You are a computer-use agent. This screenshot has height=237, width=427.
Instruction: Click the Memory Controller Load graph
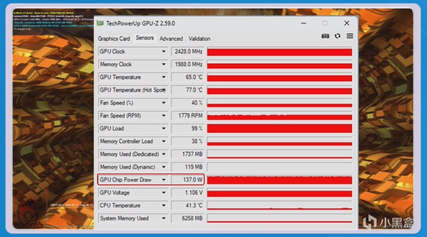point(279,141)
